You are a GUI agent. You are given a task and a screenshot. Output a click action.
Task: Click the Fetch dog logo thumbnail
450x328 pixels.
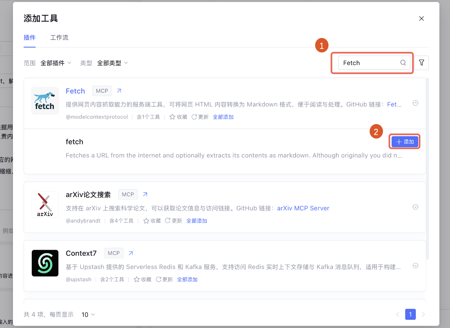coord(45,101)
